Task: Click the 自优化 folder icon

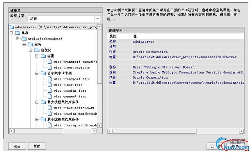Action: pos(37,50)
